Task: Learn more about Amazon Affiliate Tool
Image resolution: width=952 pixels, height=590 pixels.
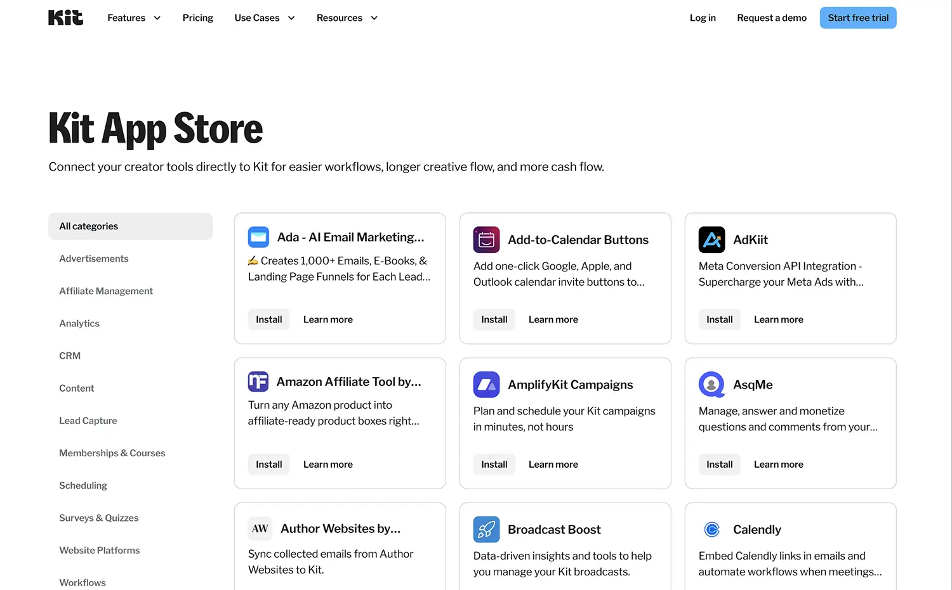Action: [x=328, y=465]
